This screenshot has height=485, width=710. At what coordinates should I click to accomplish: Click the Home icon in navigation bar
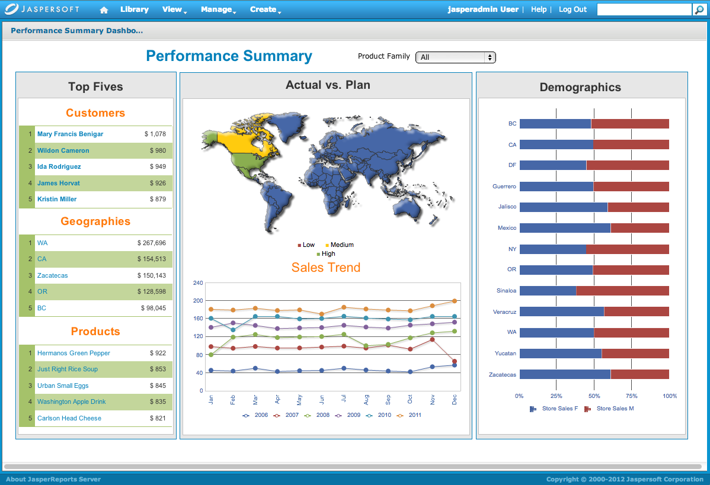click(104, 10)
